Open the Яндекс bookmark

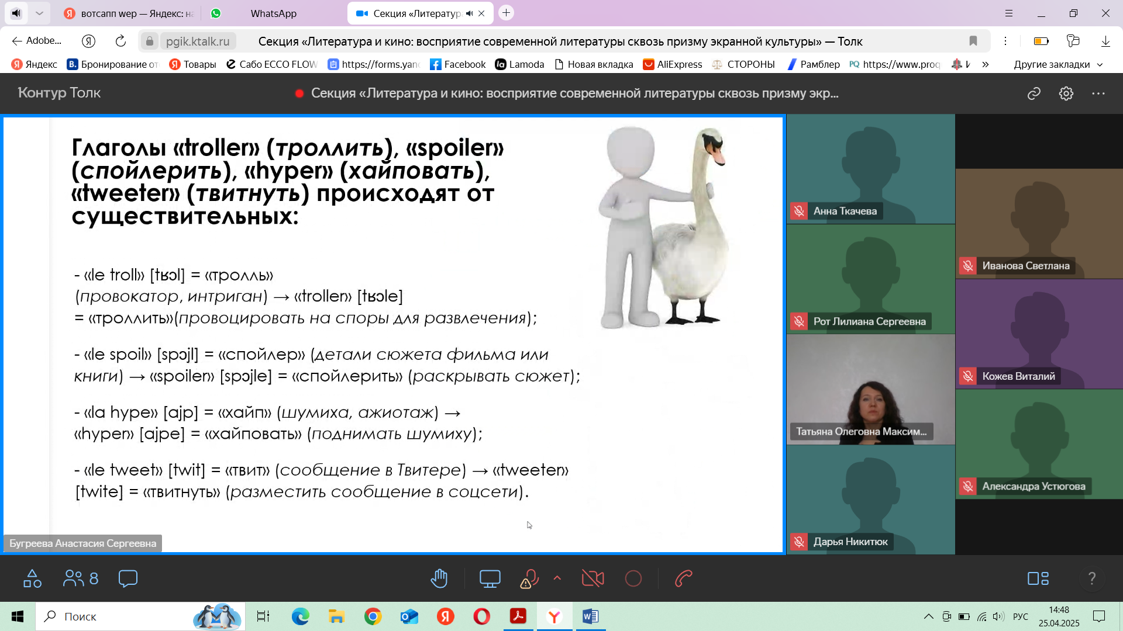[35, 64]
